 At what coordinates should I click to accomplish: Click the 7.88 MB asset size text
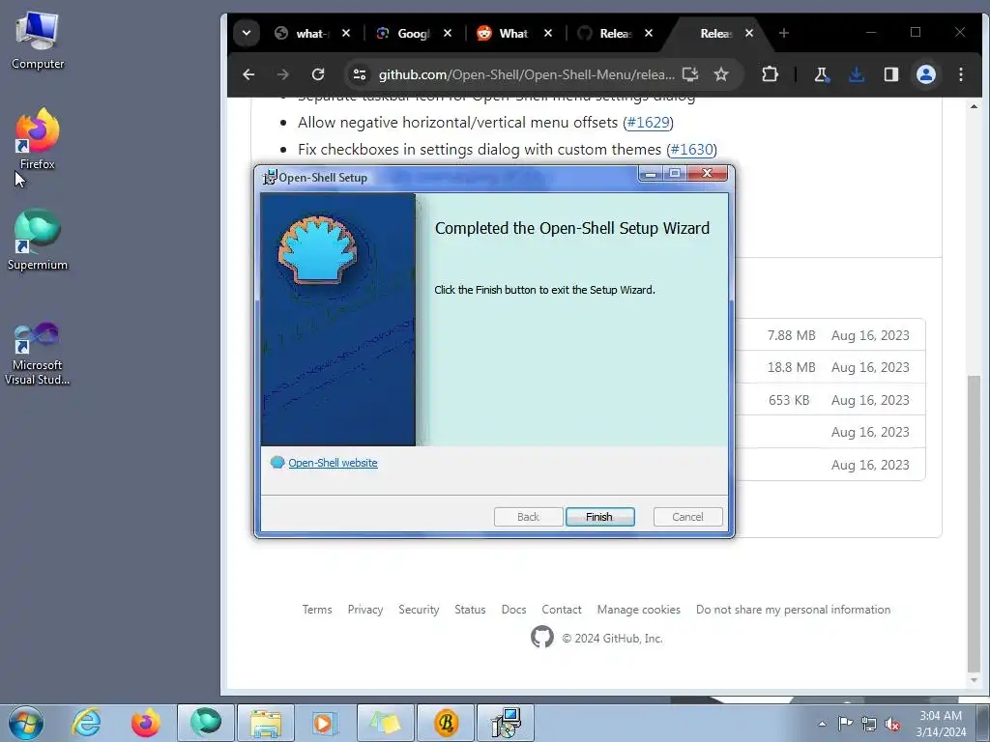(791, 335)
